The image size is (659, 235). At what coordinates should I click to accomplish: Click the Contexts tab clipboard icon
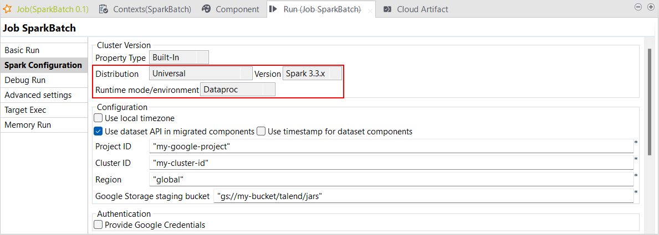[103, 9]
